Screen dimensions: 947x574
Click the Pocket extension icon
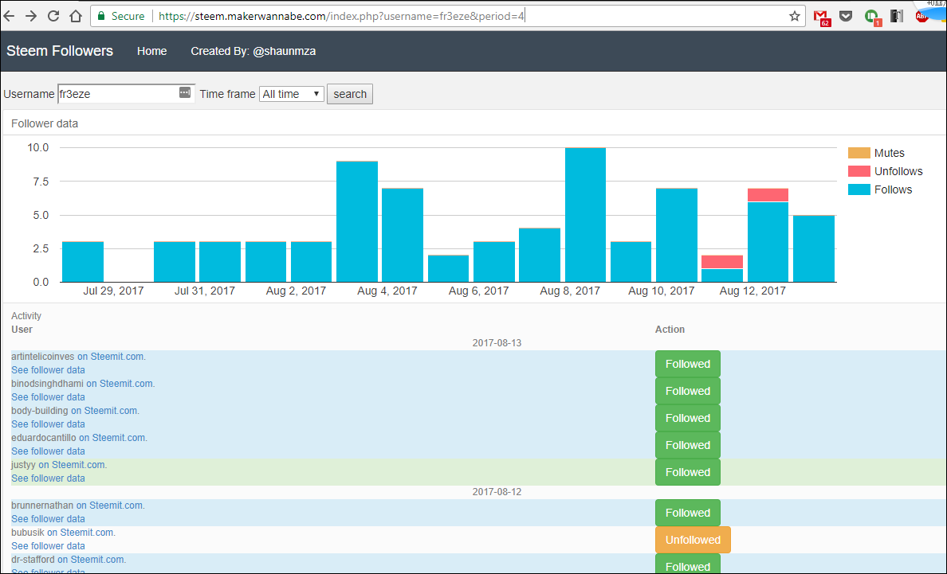[846, 16]
